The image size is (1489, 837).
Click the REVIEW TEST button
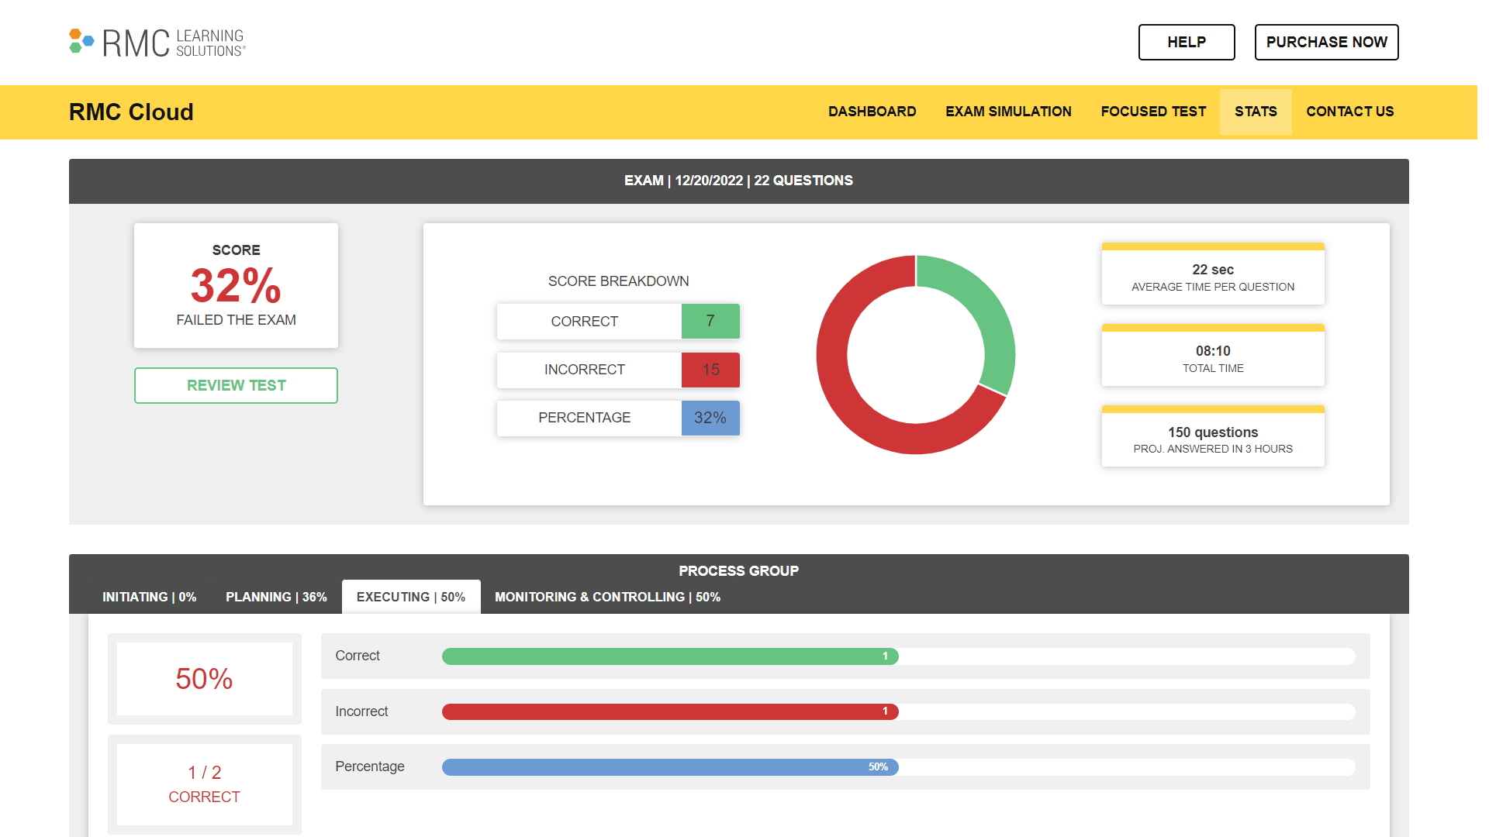(x=236, y=385)
